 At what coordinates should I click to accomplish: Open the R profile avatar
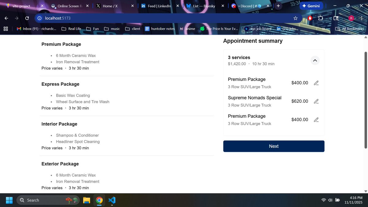(x=351, y=18)
